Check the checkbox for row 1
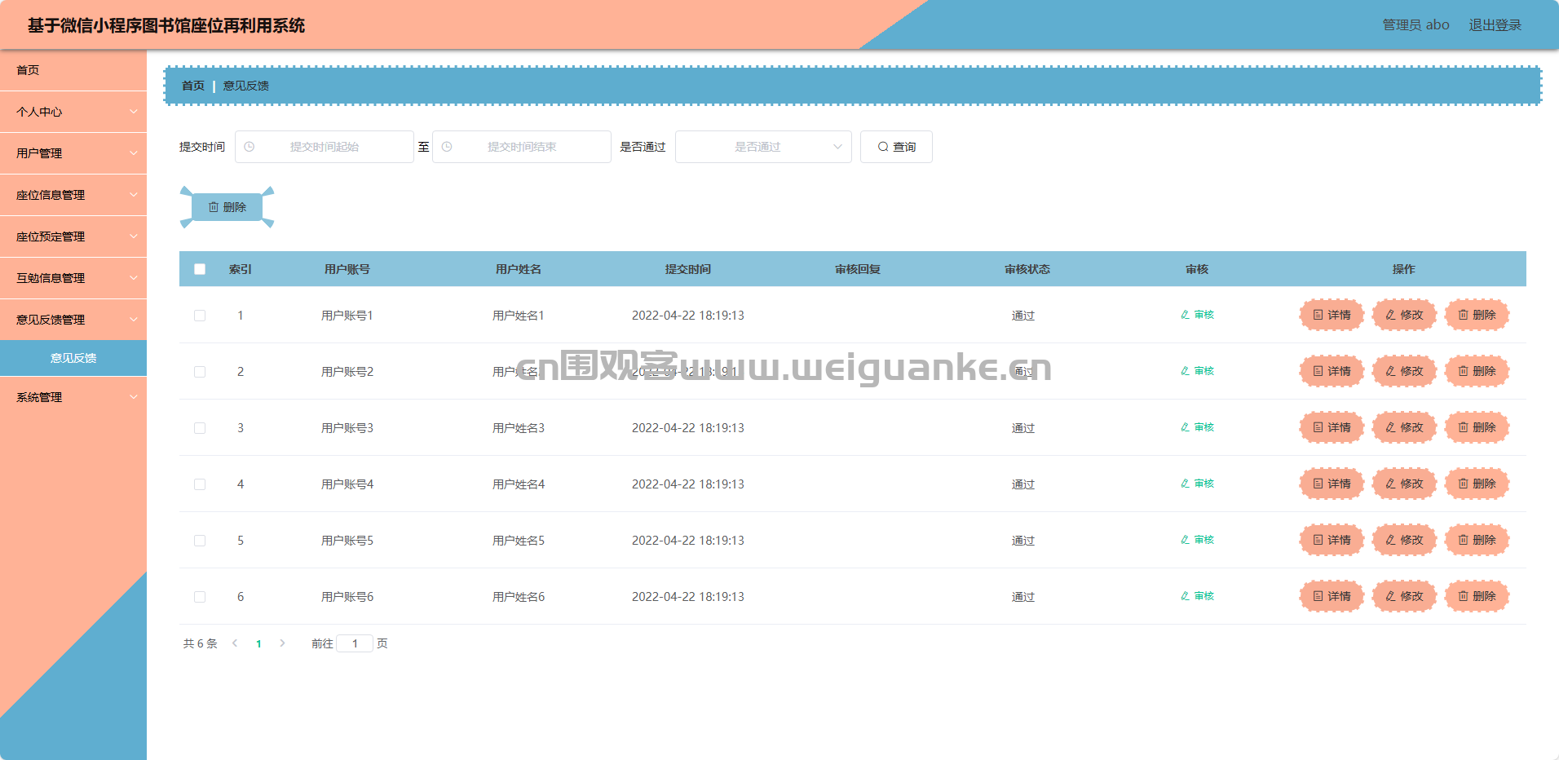The width and height of the screenshot is (1559, 760). (x=200, y=316)
